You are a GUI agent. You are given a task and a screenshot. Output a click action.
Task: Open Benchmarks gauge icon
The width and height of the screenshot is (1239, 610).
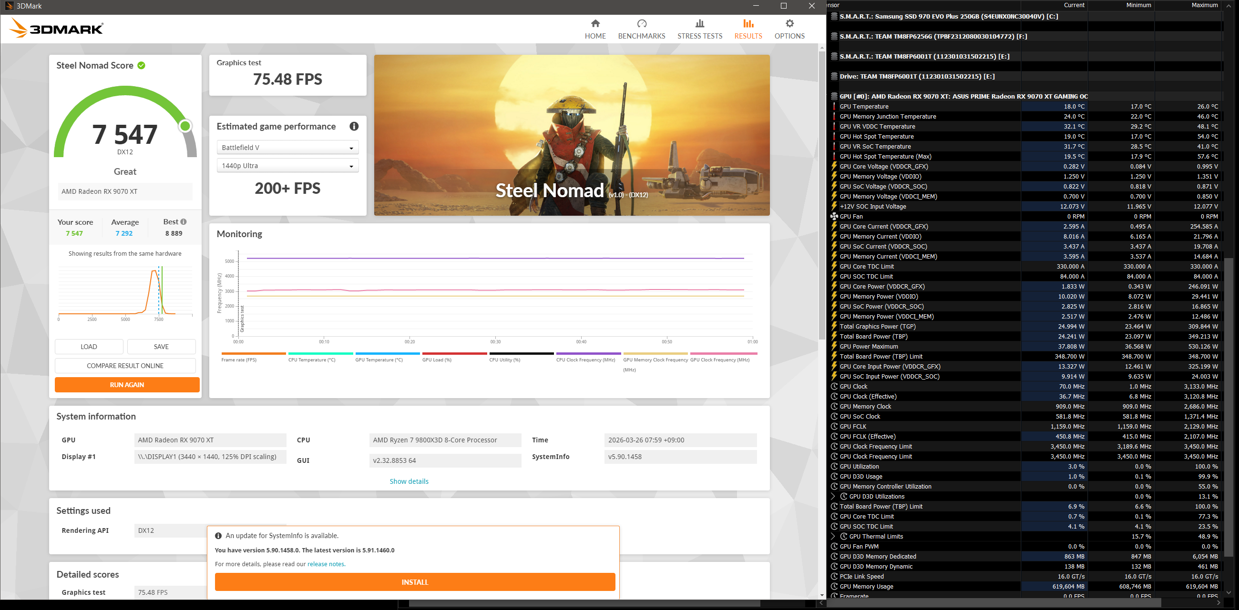[641, 23]
